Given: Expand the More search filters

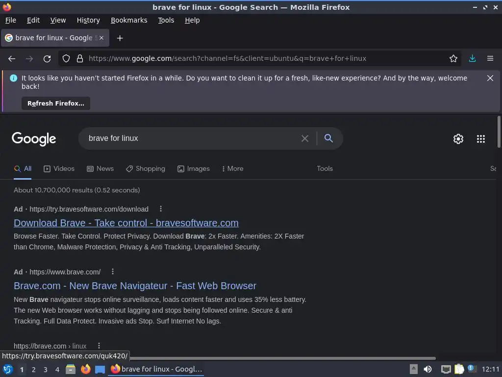Looking at the screenshot, I should (x=233, y=169).
